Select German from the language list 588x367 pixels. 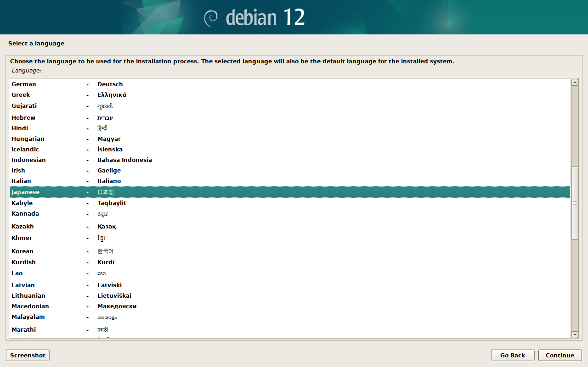(290, 84)
